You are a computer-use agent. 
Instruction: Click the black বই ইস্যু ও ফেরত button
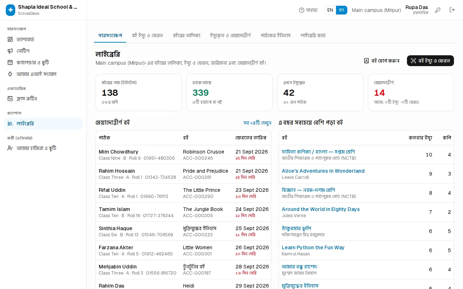[430, 61]
